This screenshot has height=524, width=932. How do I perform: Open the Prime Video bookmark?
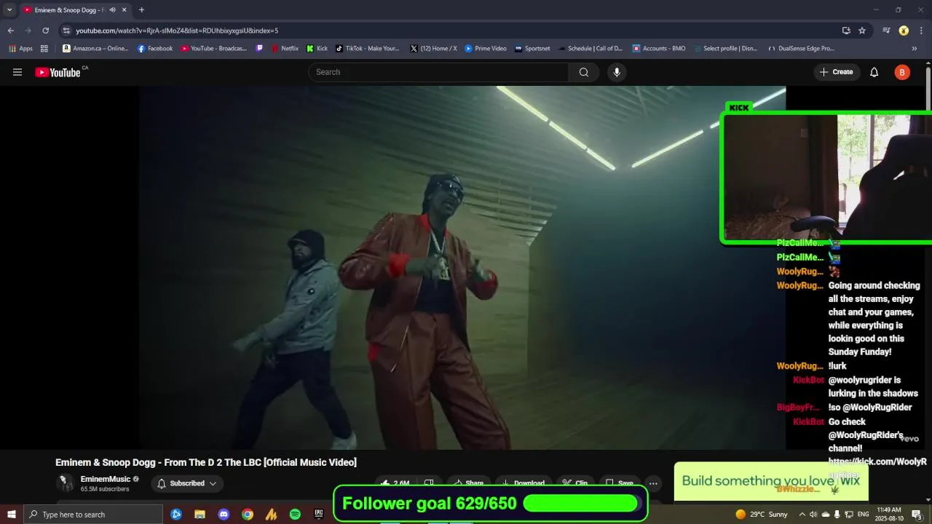pyautogui.click(x=486, y=49)
